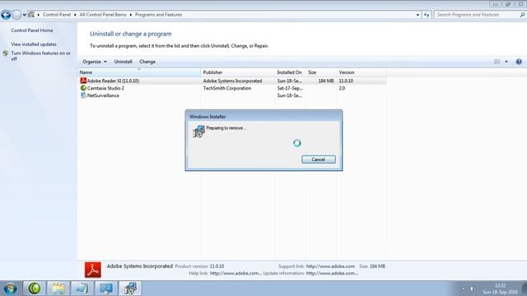Screen dimensions: 527x296
Task: Click large Adobe icon in details pane
Action: pyautogui.click(x=93, y=270)
